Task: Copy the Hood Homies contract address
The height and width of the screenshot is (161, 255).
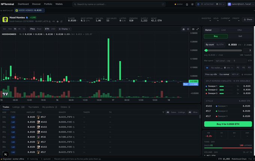Action: (x=50, y=21)
